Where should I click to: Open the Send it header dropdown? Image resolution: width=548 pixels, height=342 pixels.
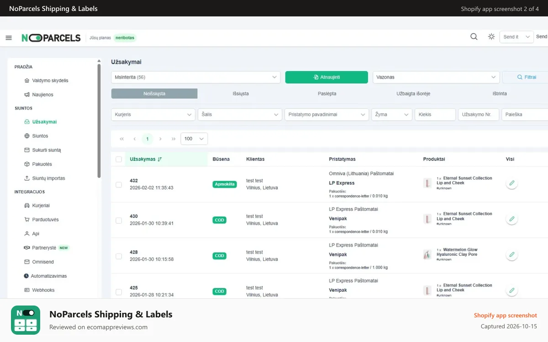point(516,37)
